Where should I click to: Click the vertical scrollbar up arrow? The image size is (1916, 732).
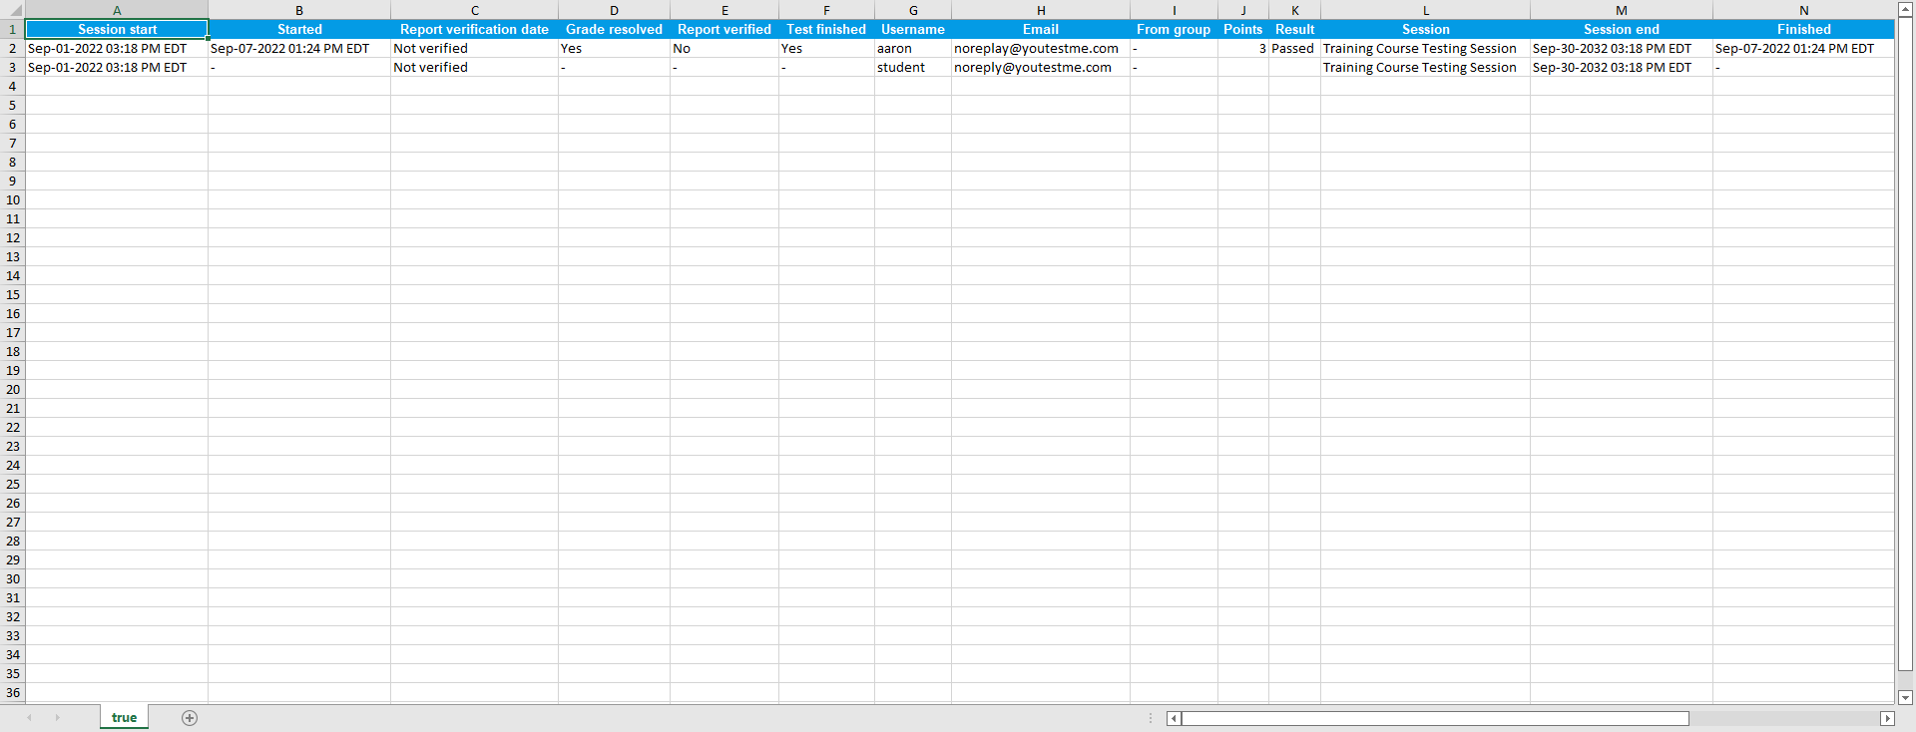point(1905,9)
